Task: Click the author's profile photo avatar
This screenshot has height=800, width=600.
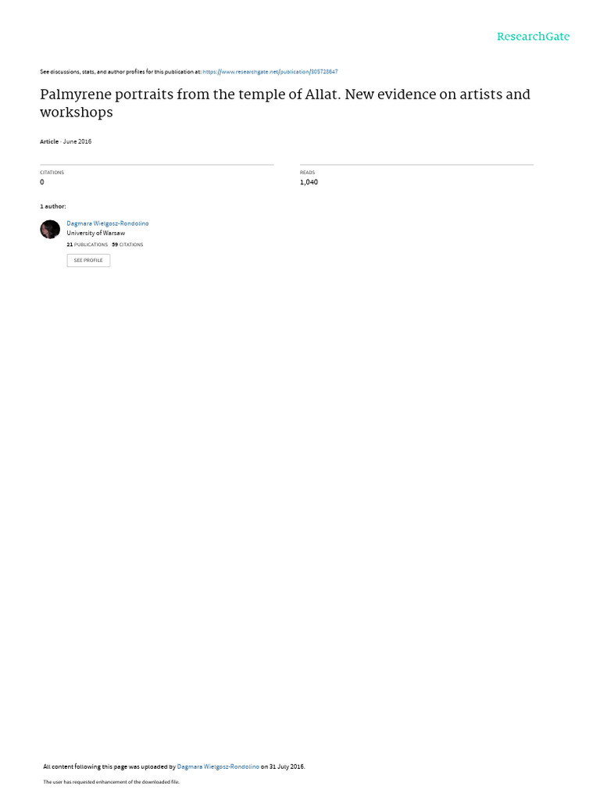Action: pyautogui.click(x=50, y=229)
